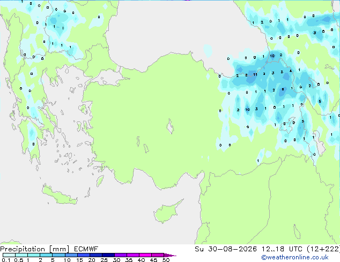Select the 25–30 mm dark blue swatch
The image size is (340, 262).
108,255
